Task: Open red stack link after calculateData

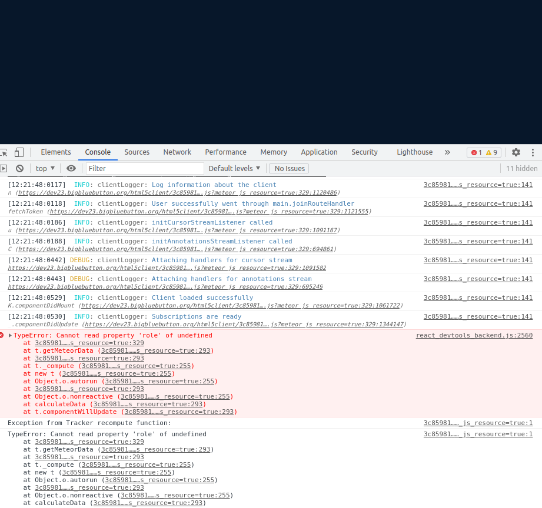Action: click(148, 404)
